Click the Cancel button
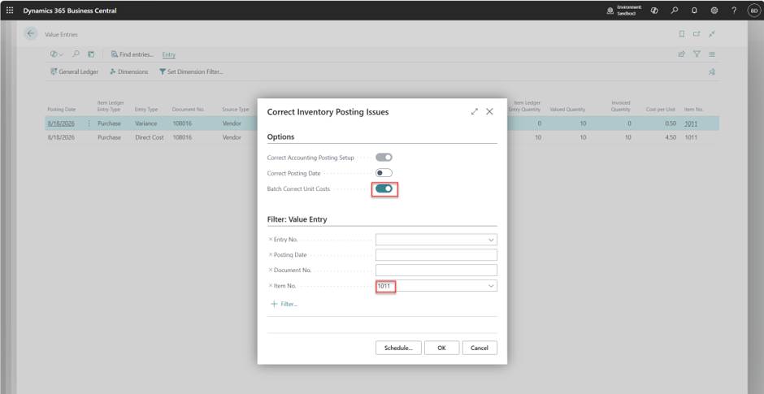Viewport: 764px width, 394px height. coord(480,348)
